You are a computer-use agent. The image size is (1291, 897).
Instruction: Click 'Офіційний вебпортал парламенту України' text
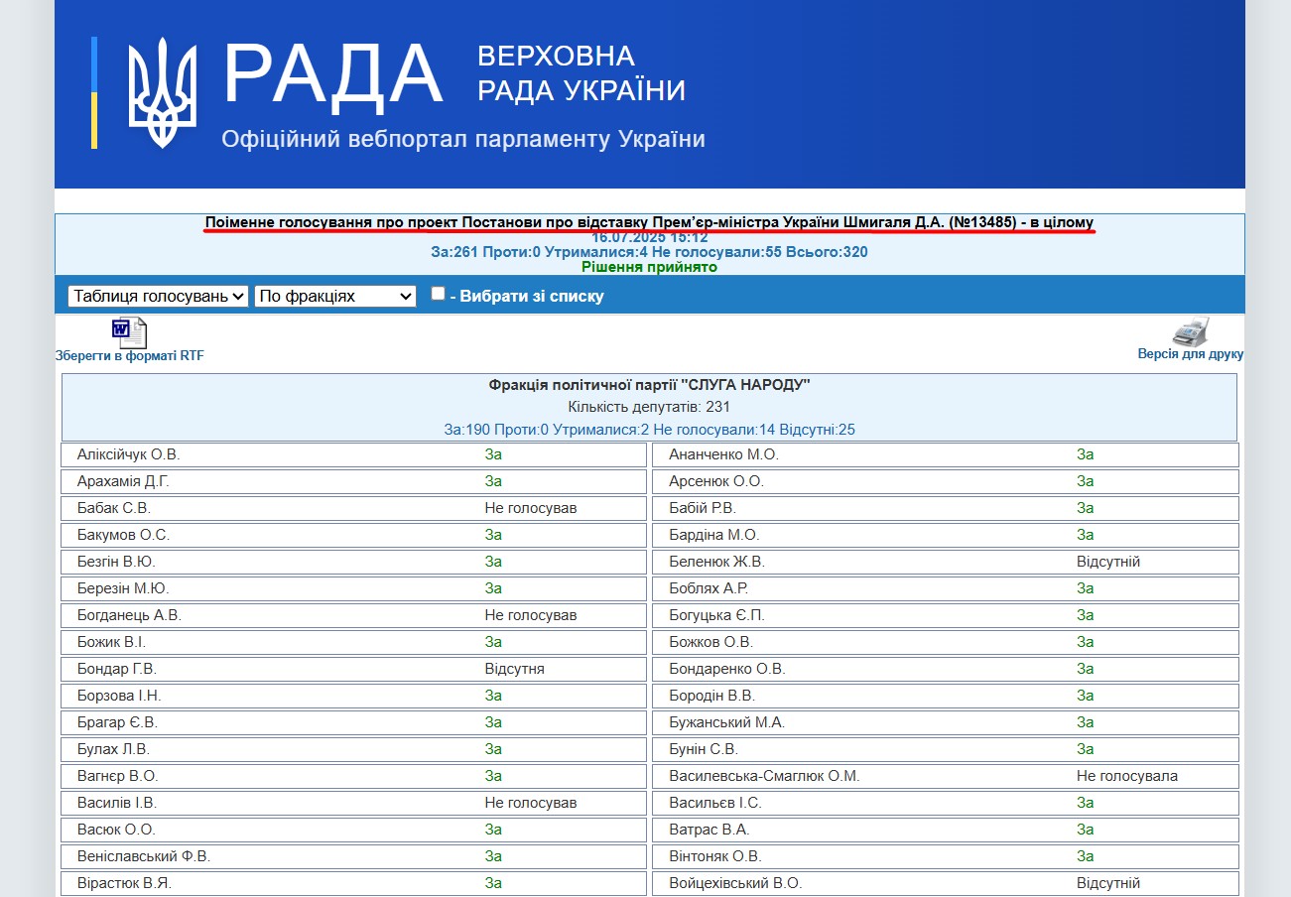[x=463, y=139]
